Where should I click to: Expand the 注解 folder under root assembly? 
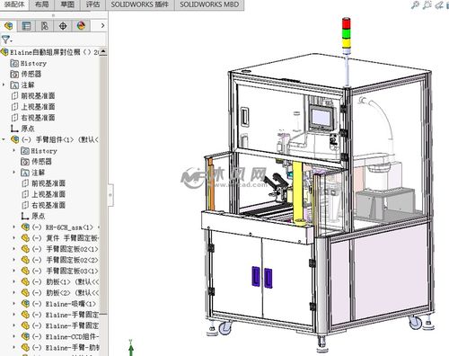(x=4, y=85)
